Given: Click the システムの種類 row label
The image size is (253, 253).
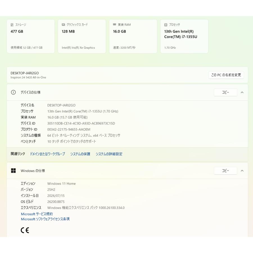Looking at the screenshot, I should 31,135.
